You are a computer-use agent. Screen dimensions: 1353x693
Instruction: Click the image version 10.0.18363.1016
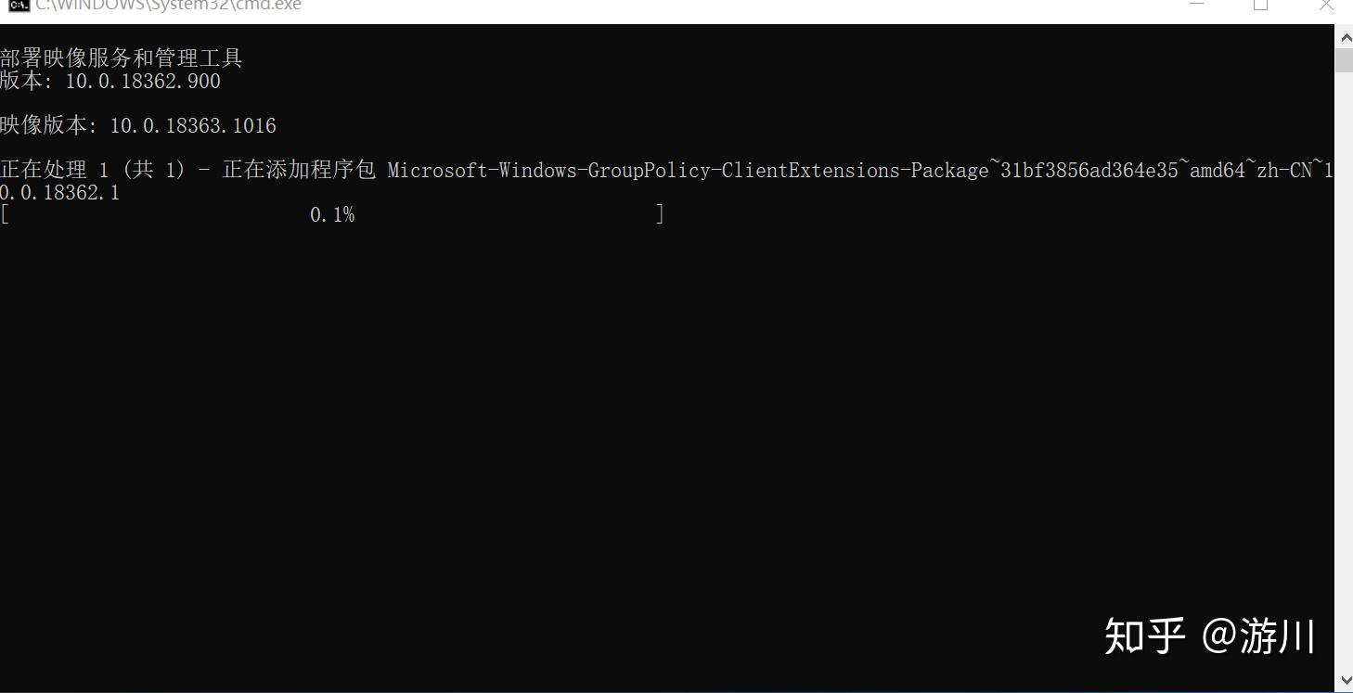click(193, 125)
